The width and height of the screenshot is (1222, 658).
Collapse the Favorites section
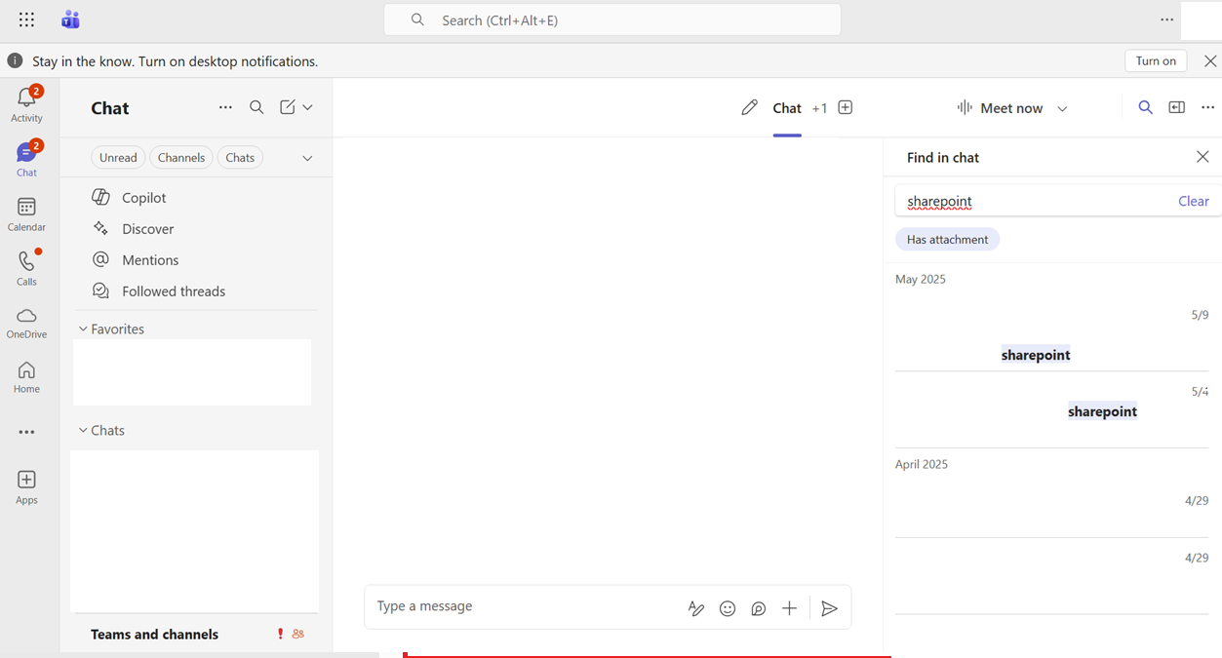tap(111, 329)
